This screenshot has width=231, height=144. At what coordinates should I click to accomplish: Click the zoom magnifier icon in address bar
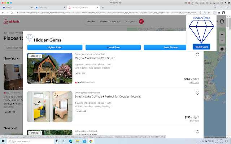click(205, 13)
